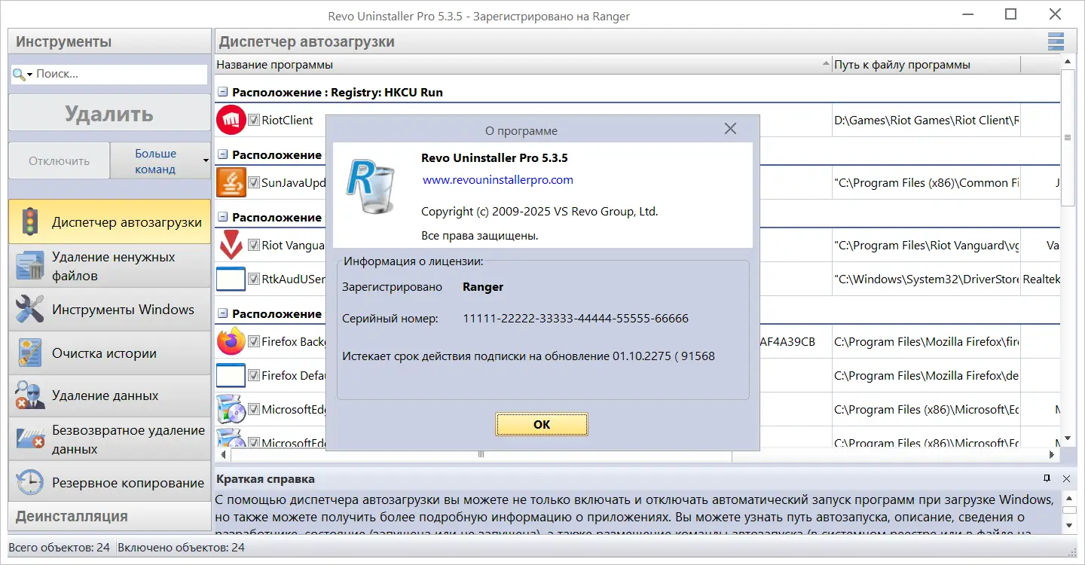Maximize the Revo Uninstaller Pro window
Viewport: 1085px width, 565px height.
1011,14
